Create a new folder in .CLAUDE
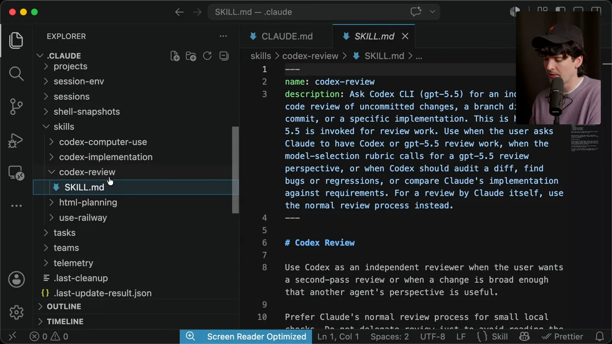Viewport: 612px width, 344px height. (191, 56)
